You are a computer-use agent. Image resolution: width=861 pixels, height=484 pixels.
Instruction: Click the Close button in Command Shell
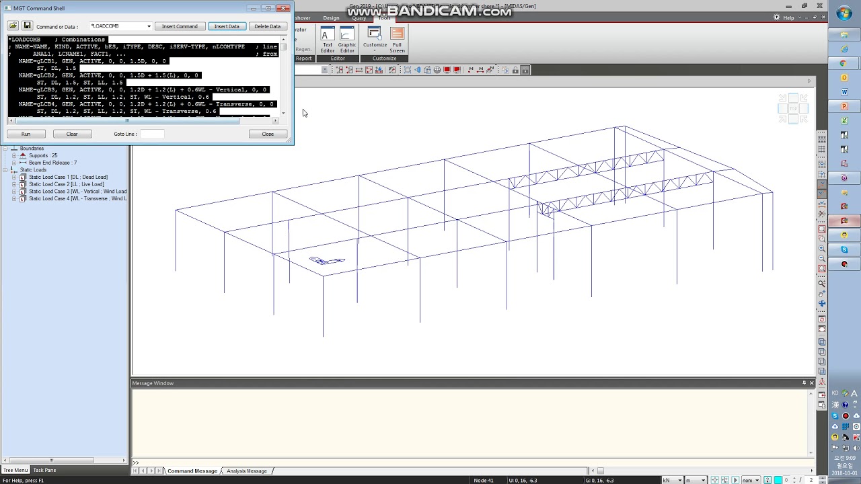tap(268, 134)
